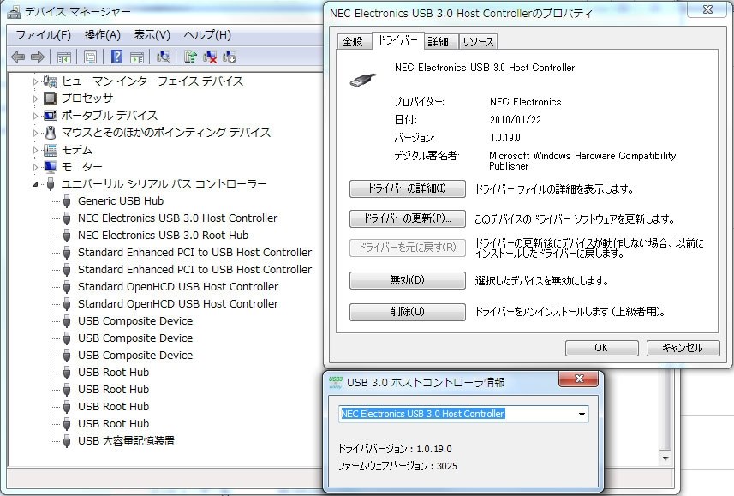Viewport: 734px width, 496px height.
Task: Click the Forward arrow in Device Manager toolbar
Action: [x=38, y=57]
